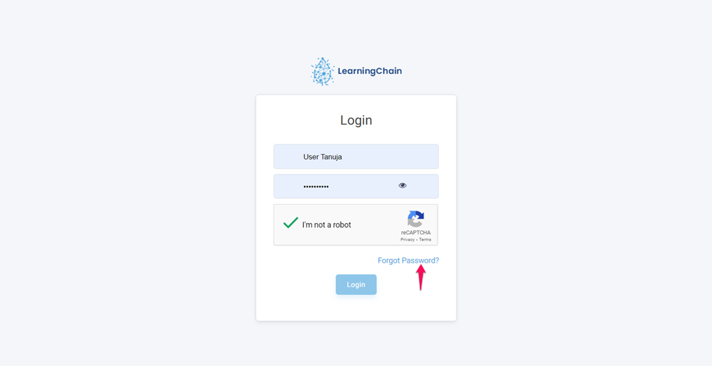712x366 pixels.
Task: Click the LearningChain droplet logo icon
Action: point(322,71)
